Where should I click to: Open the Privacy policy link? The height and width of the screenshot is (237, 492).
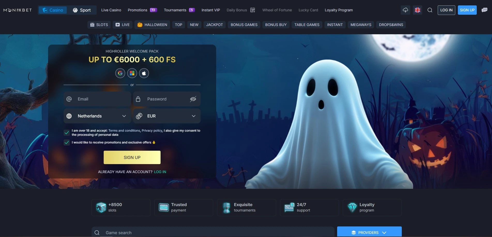[152, 131]
